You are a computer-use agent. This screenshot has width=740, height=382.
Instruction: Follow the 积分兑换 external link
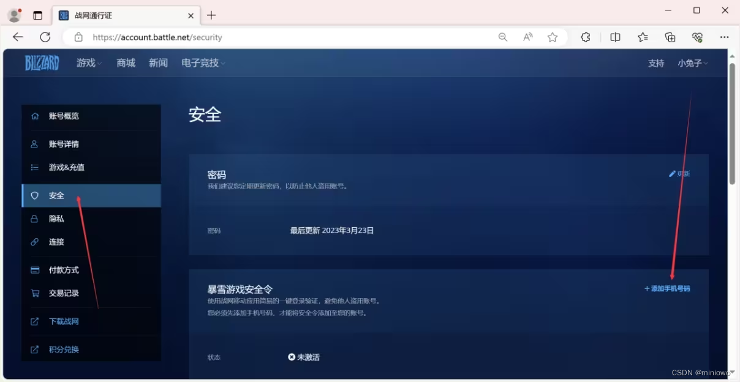pos(91,350)
